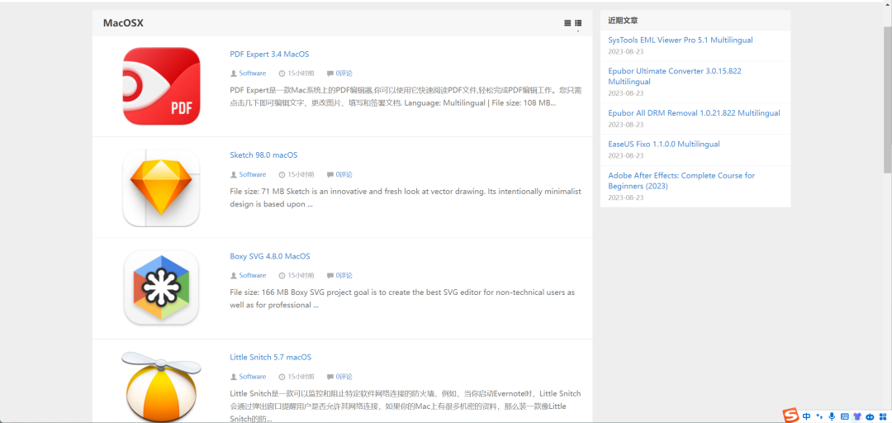Open the Sketch diamond app icon

162,188
